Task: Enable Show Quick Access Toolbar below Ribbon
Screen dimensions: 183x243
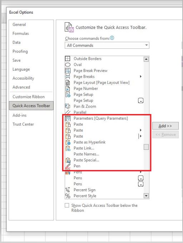Action: point(67,205)
